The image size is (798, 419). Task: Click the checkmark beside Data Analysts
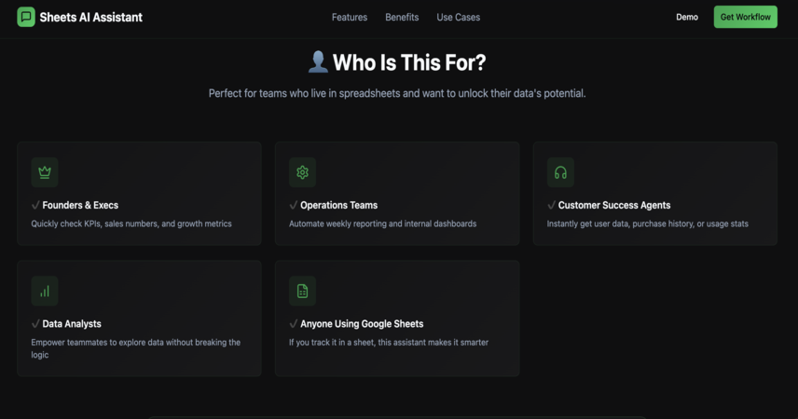tap(35, 323)
